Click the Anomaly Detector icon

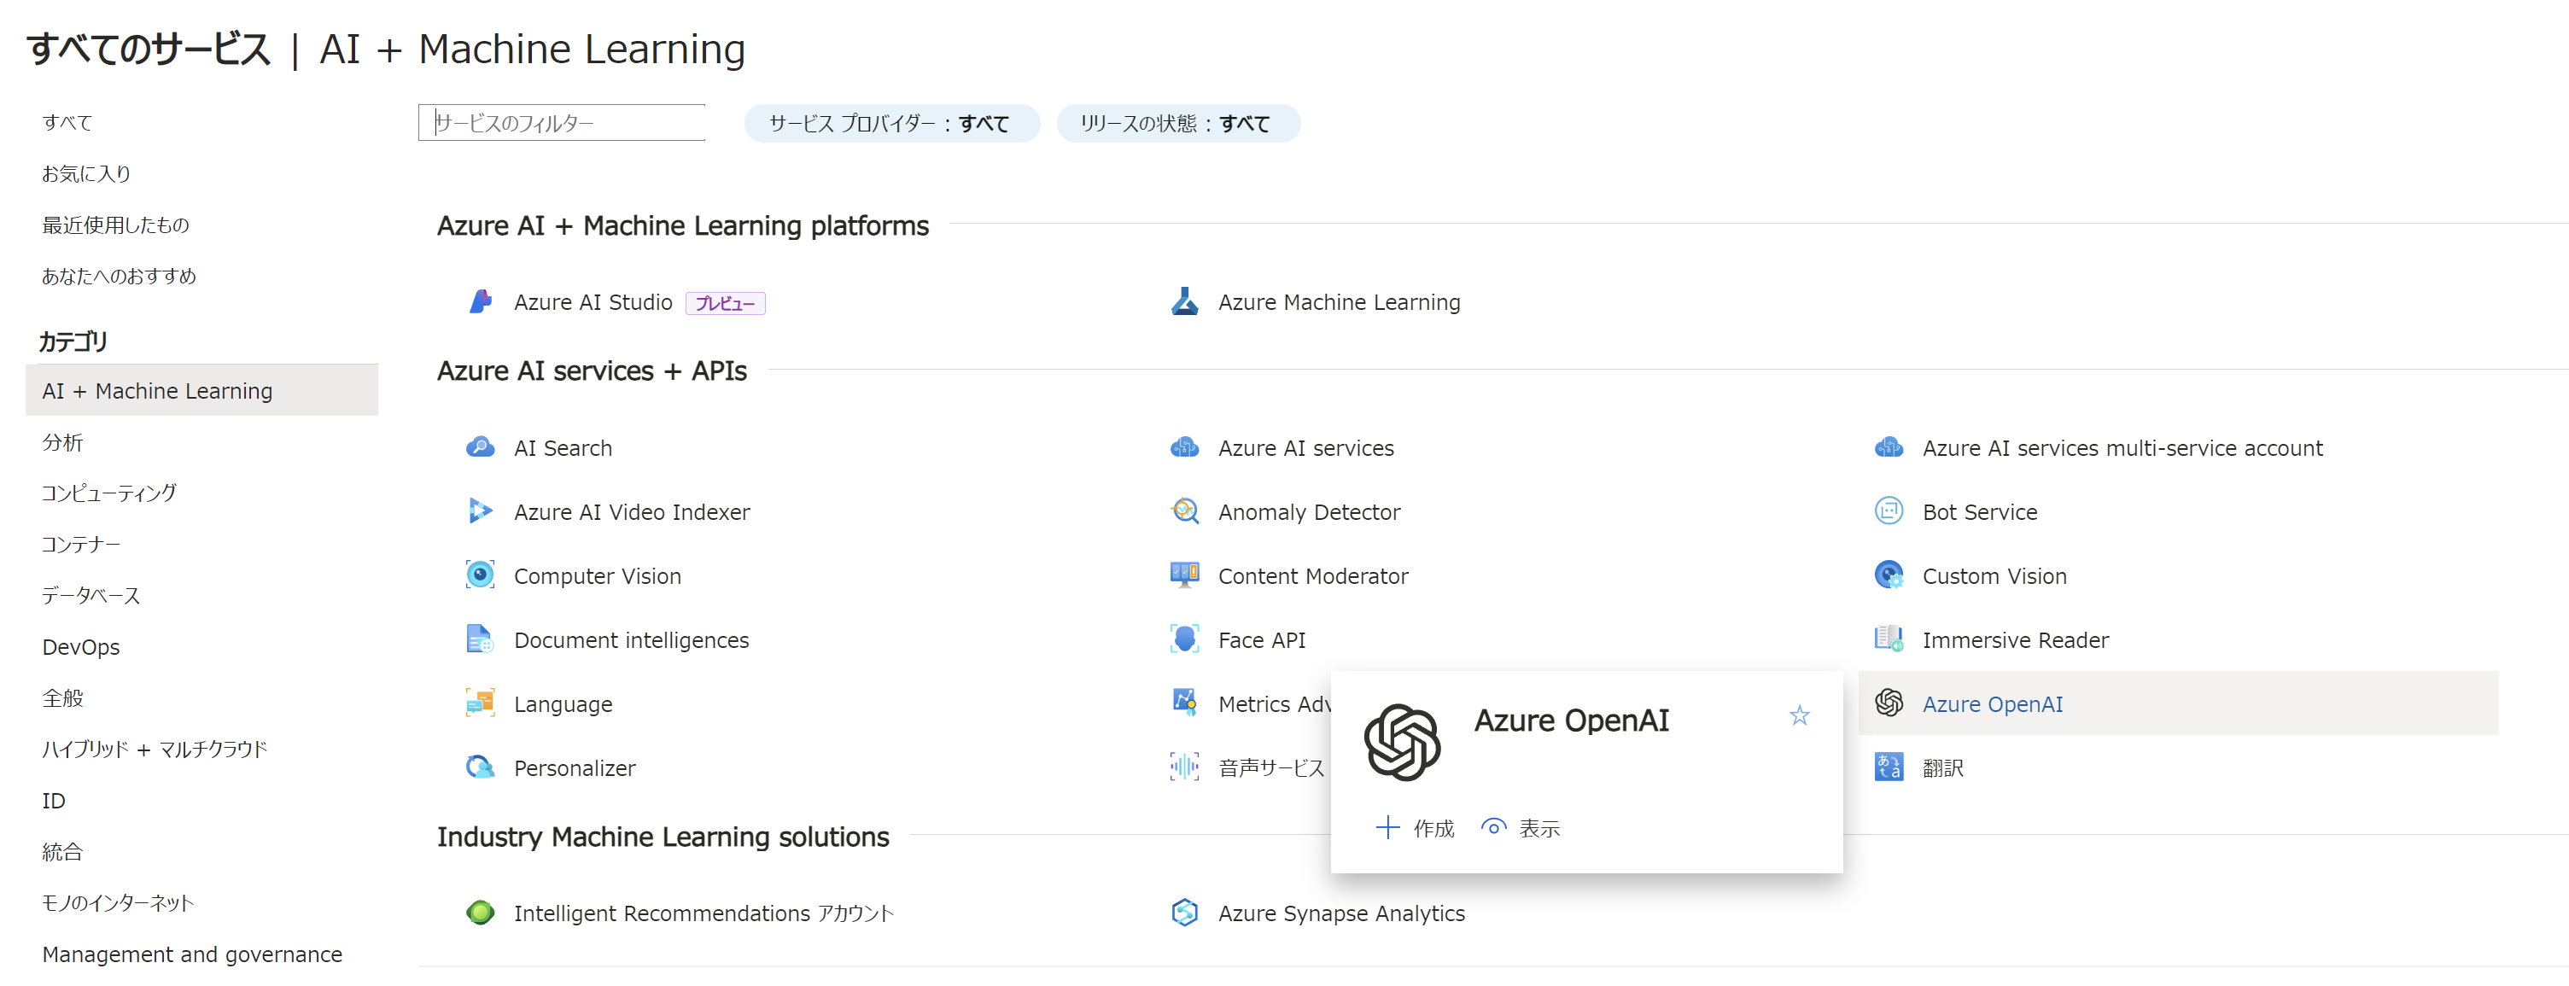pyautogui.click(x=1184, y=511)
